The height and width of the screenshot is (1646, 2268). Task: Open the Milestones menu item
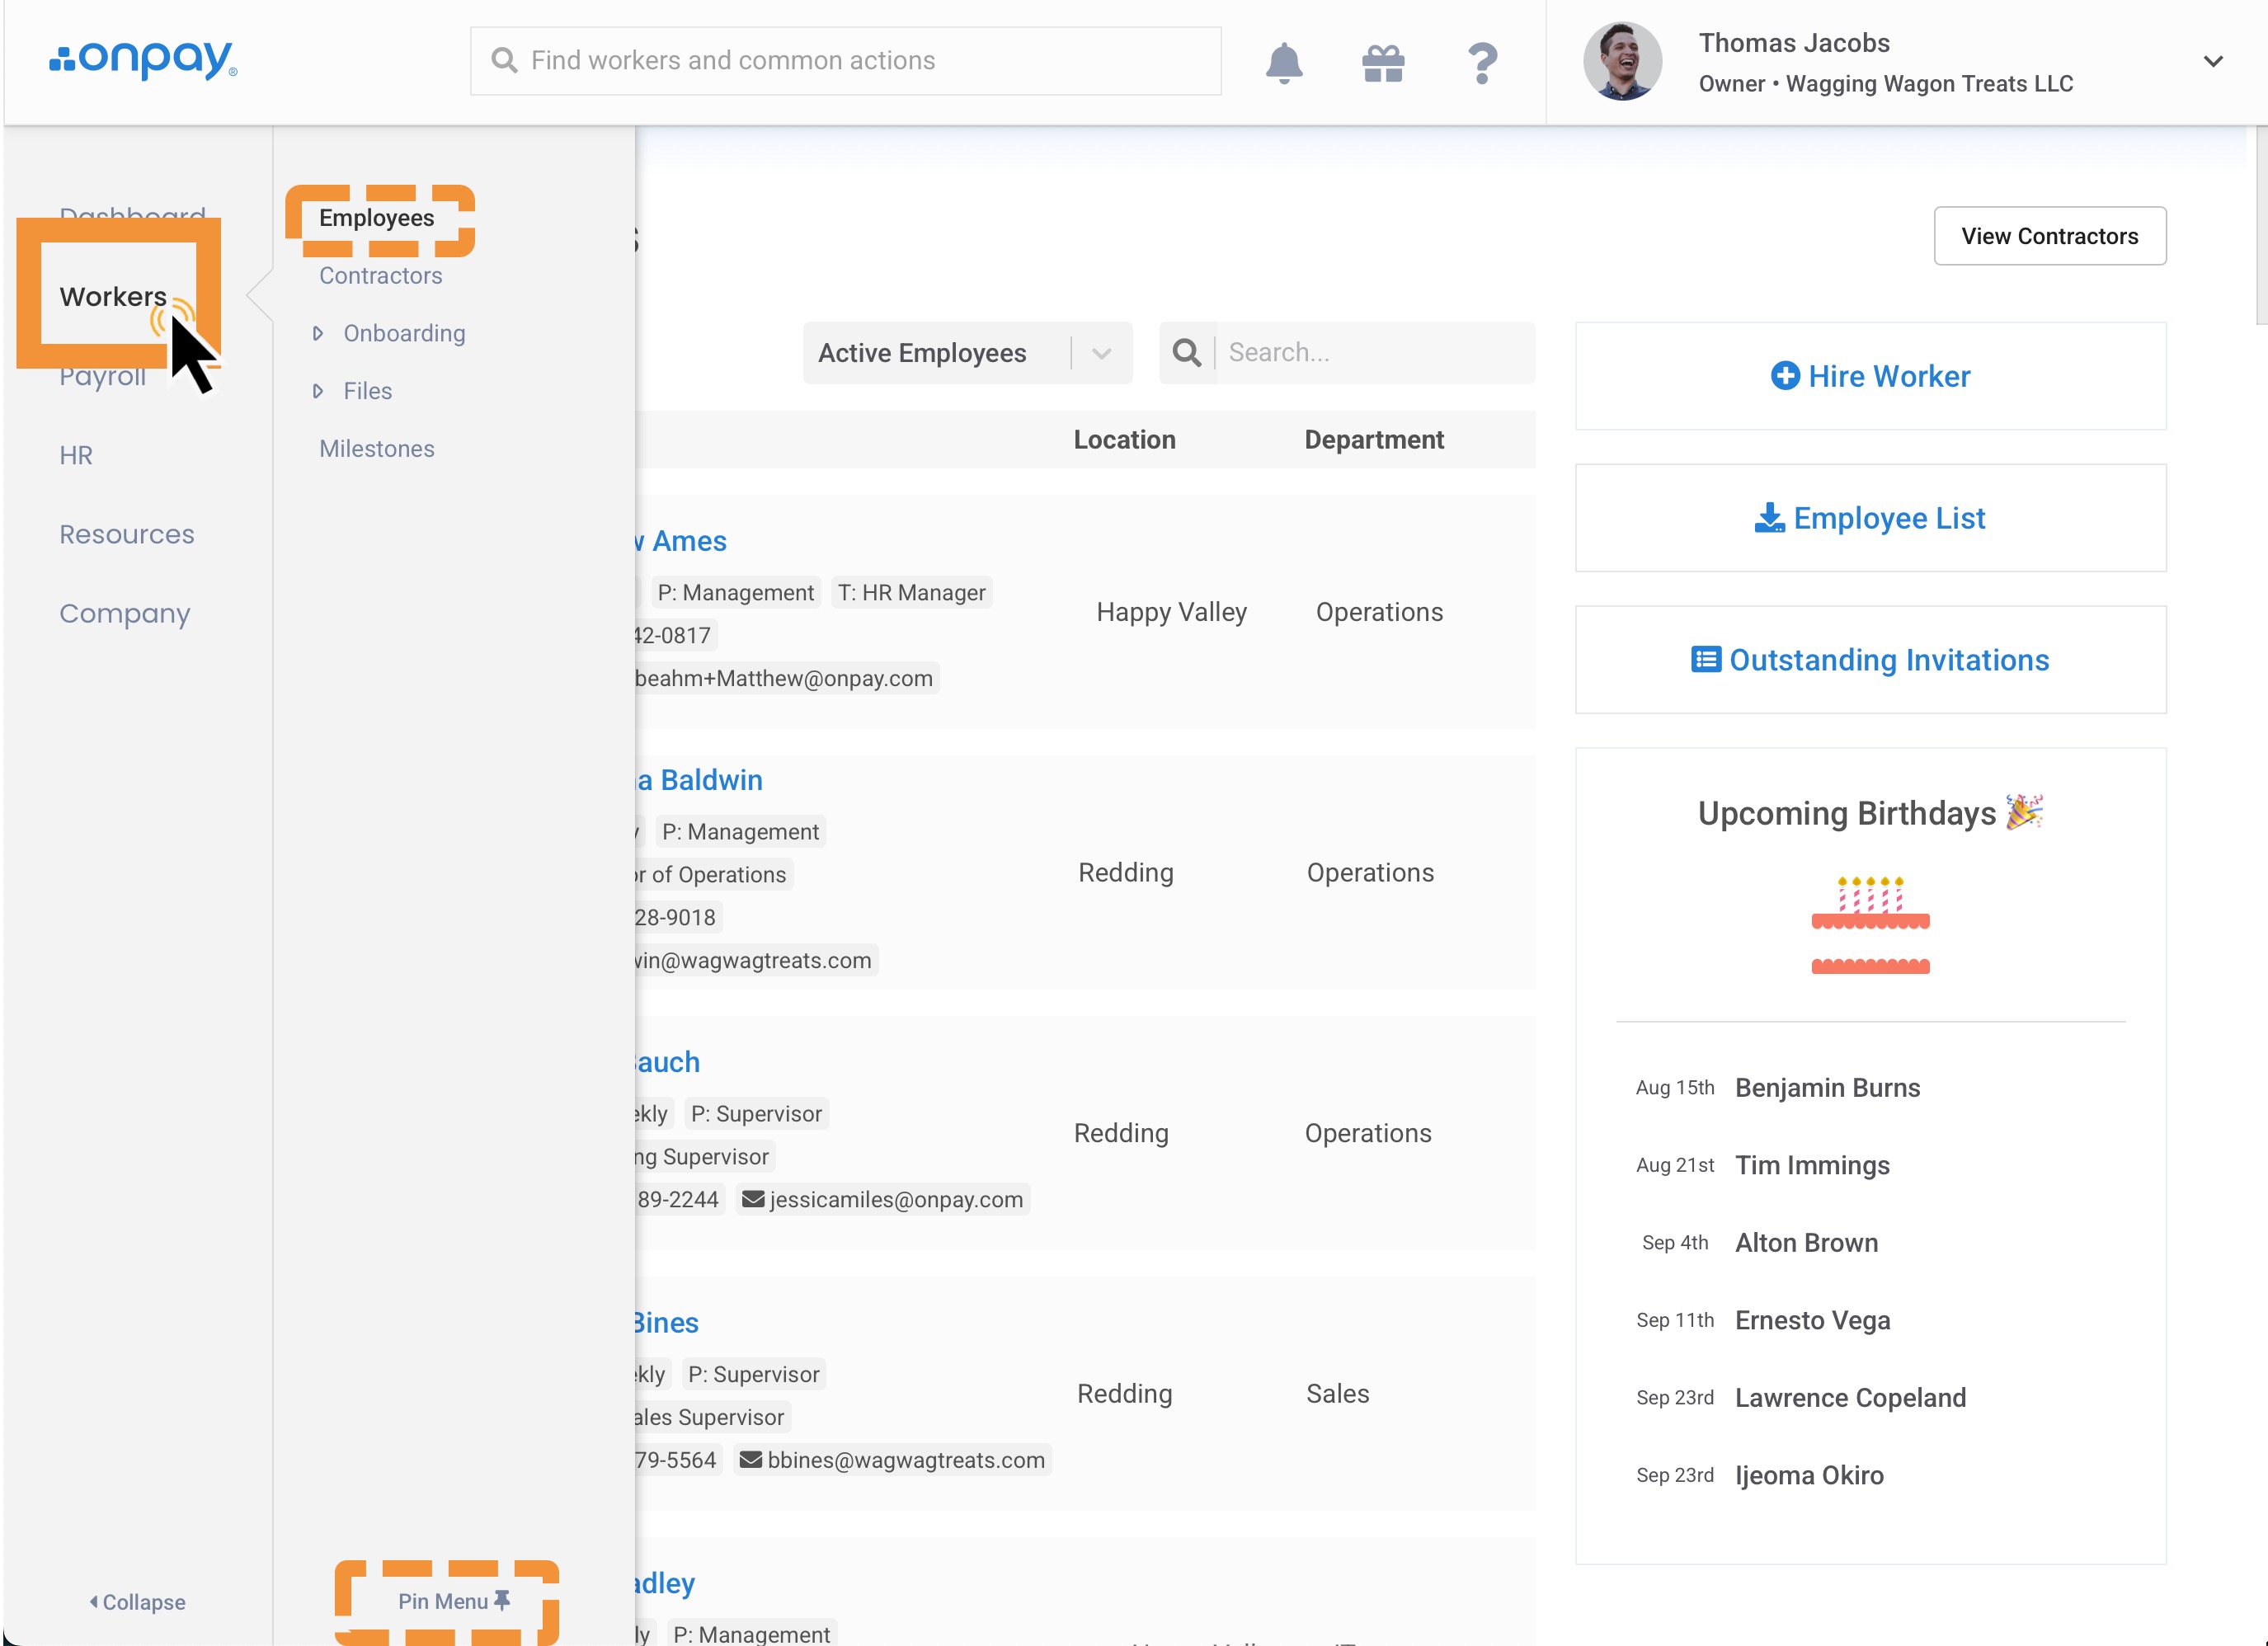click(376, 449)
